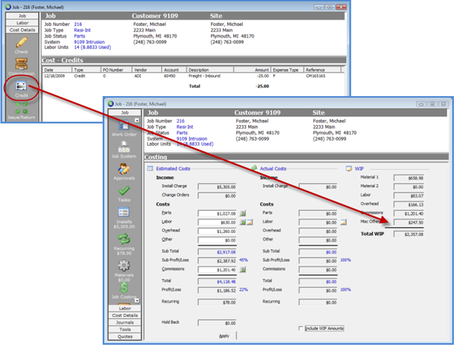Click the estimated Parts cost field

[x=217, y=214]
